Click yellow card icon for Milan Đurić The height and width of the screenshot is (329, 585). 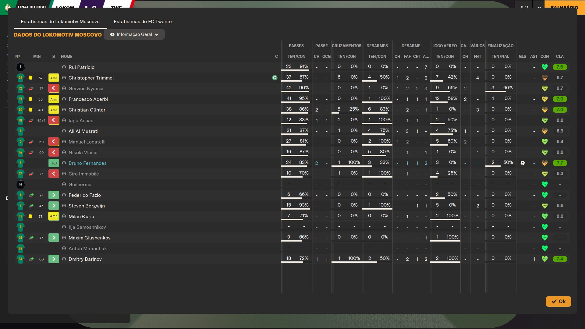30,216
